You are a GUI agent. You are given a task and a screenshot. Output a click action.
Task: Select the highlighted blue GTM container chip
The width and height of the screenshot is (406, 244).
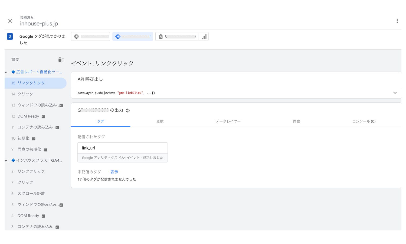133,36
